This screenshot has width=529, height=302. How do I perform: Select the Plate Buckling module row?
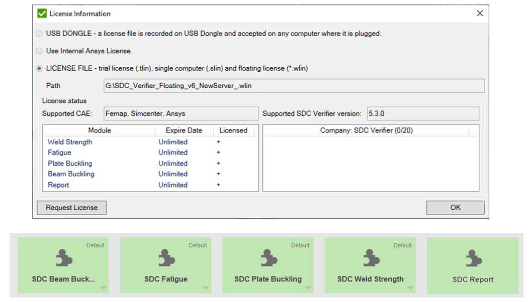point(150,163)
